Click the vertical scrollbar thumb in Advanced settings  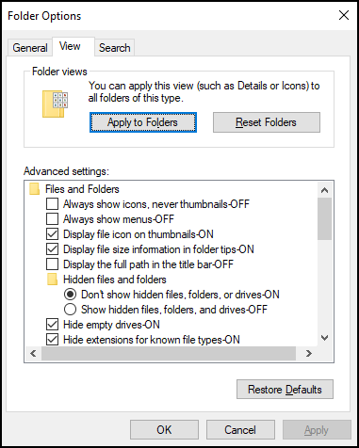click(324, 219)
